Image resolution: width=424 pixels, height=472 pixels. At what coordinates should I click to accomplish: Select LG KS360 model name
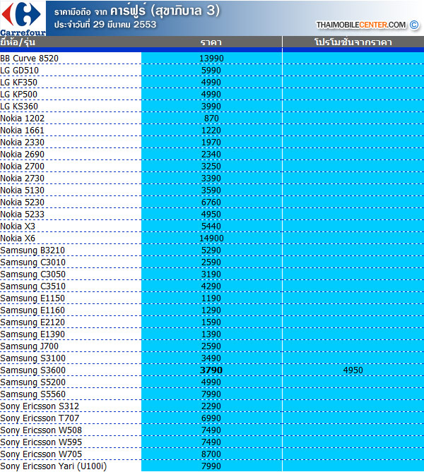[x=19, y=107]
